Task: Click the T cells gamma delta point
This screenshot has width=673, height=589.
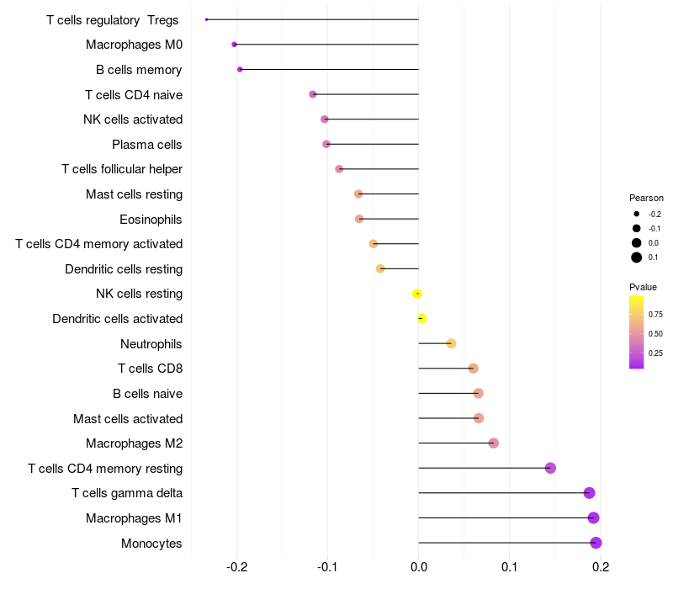Action: 590,493
